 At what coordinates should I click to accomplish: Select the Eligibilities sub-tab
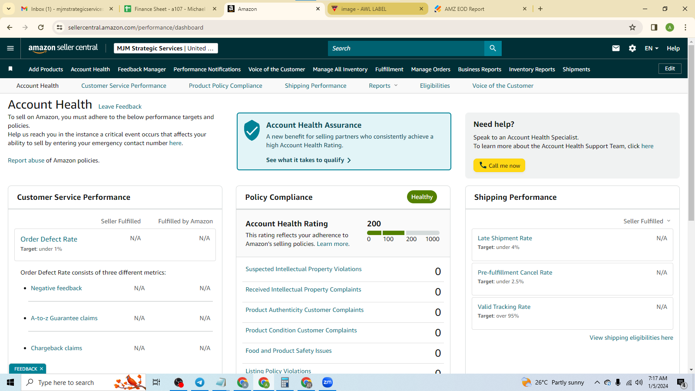435,86
